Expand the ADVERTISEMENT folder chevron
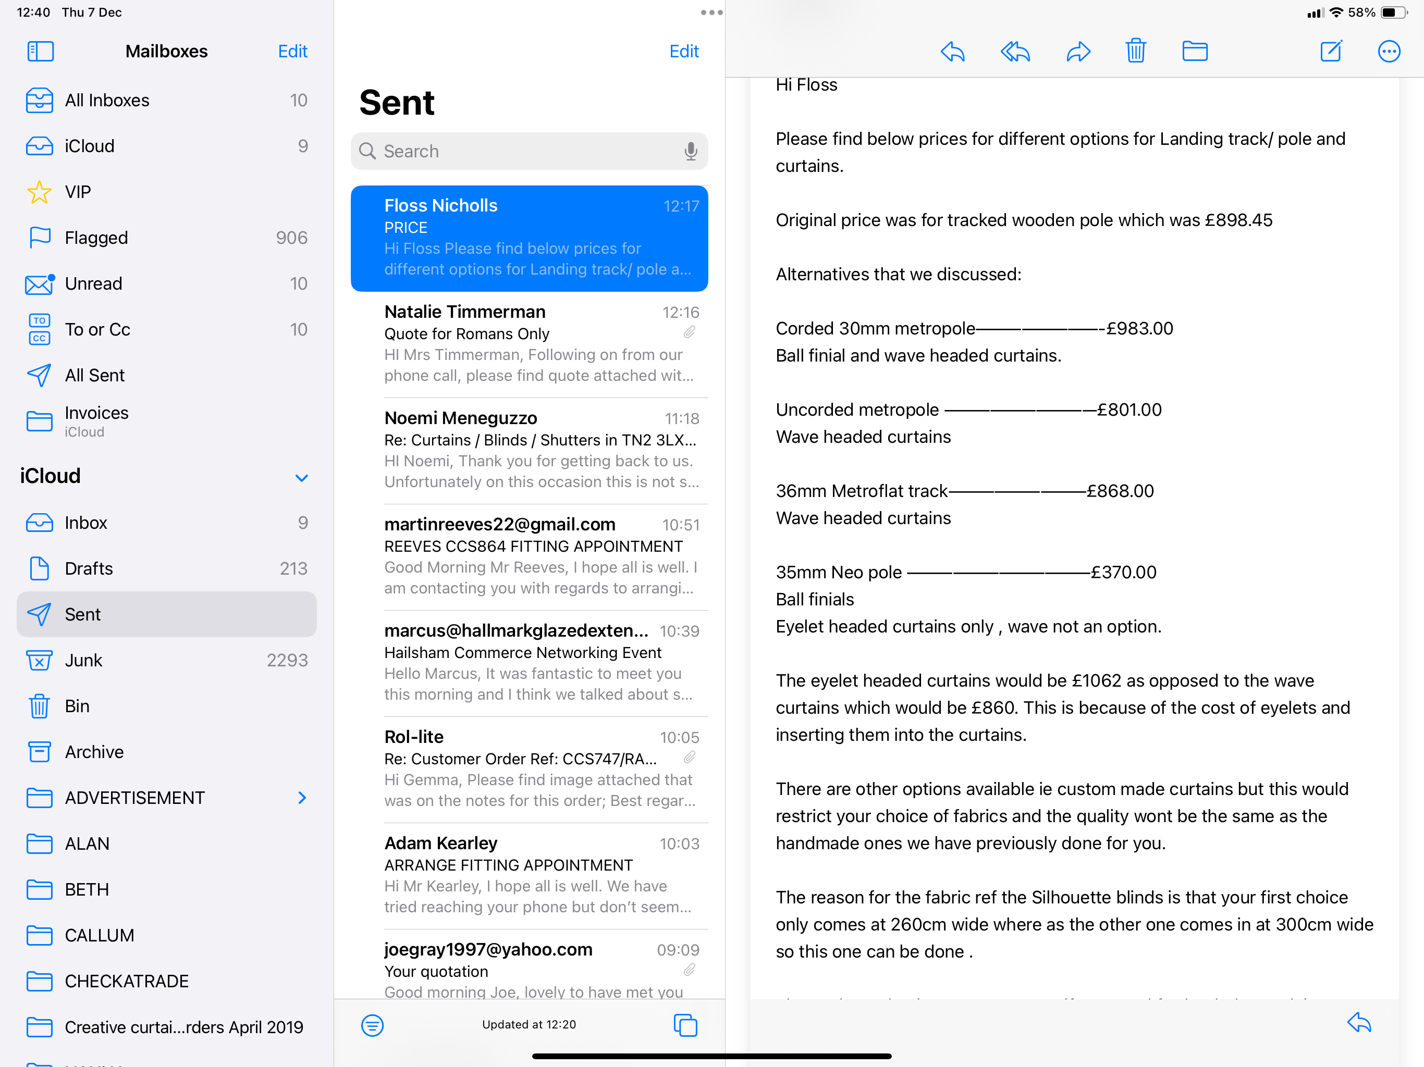 tap(302, 798)
